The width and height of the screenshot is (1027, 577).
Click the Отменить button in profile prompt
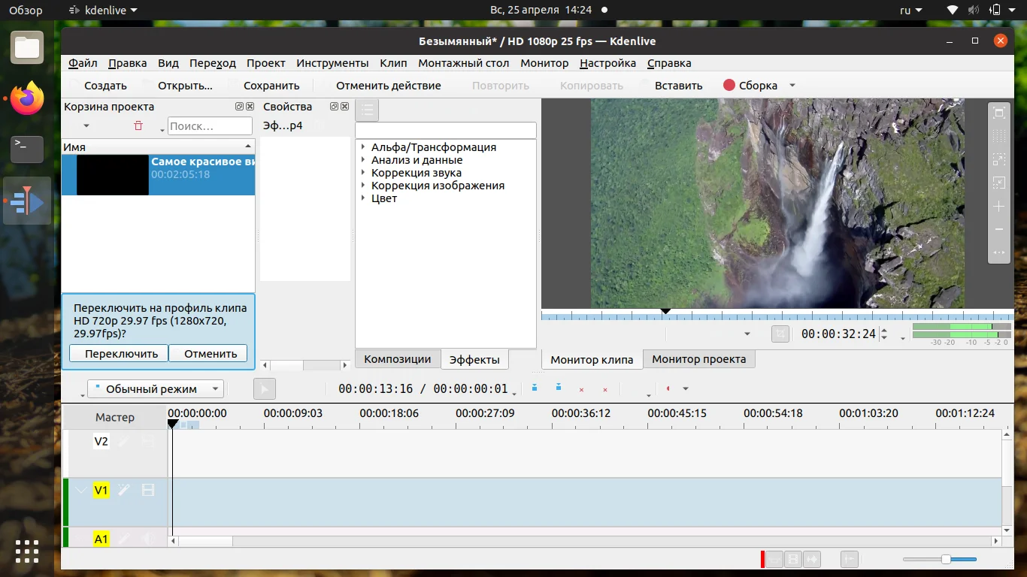coord(210,354)
